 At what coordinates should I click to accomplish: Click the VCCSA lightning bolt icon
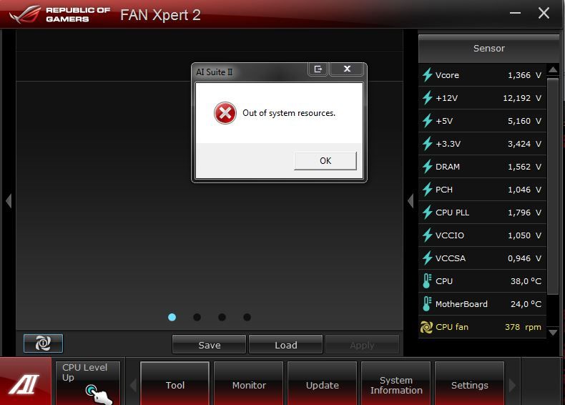[428, 258]
